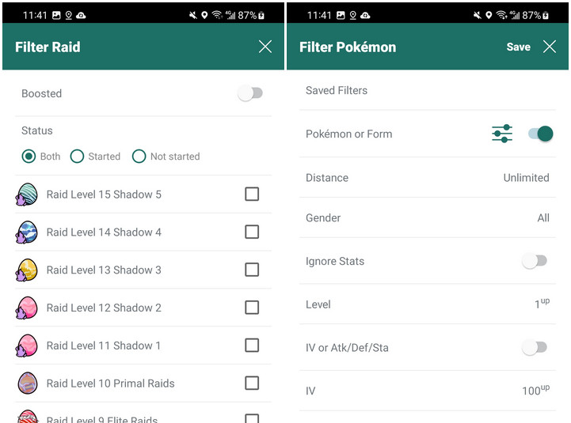Click the Shadow 1 raid egg icon
Viewport: 571px width, 423px height.
coord(27,346)
